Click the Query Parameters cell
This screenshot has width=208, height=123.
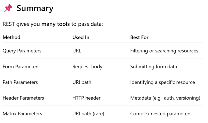(22, 51)
